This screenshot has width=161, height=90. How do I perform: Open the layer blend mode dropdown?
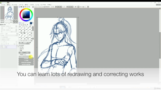(17, 34)
